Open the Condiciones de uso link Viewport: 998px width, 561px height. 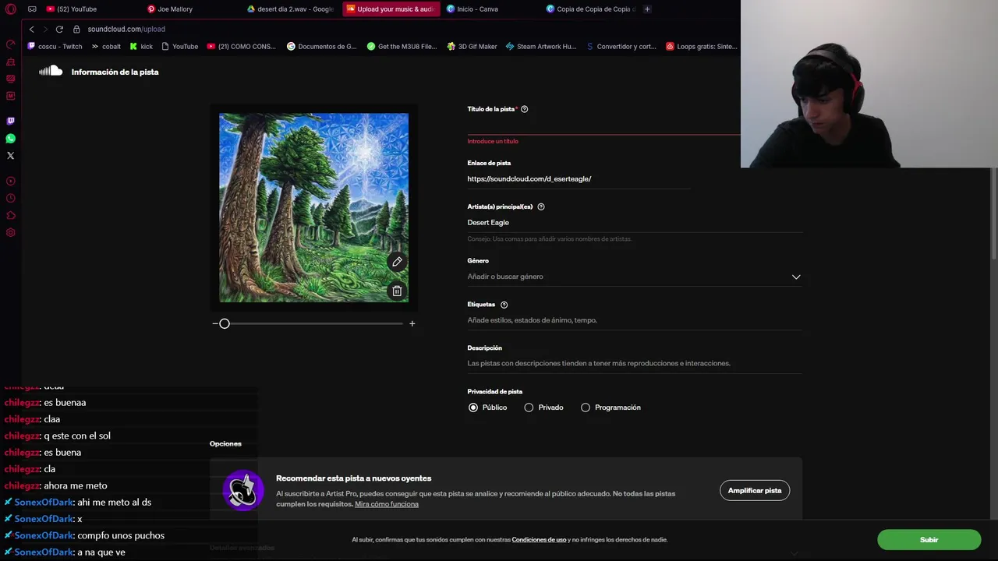pos(539,539)
